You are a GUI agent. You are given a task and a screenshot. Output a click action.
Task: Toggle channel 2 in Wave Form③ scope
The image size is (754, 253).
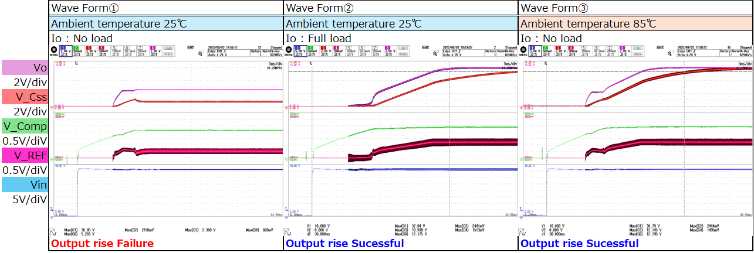click(548, 51)
